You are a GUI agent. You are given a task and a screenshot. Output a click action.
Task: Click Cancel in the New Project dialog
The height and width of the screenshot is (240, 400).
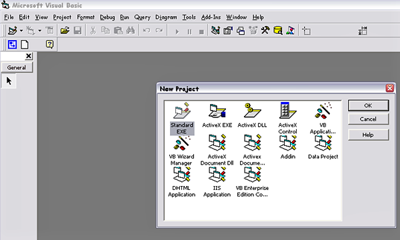369,119
